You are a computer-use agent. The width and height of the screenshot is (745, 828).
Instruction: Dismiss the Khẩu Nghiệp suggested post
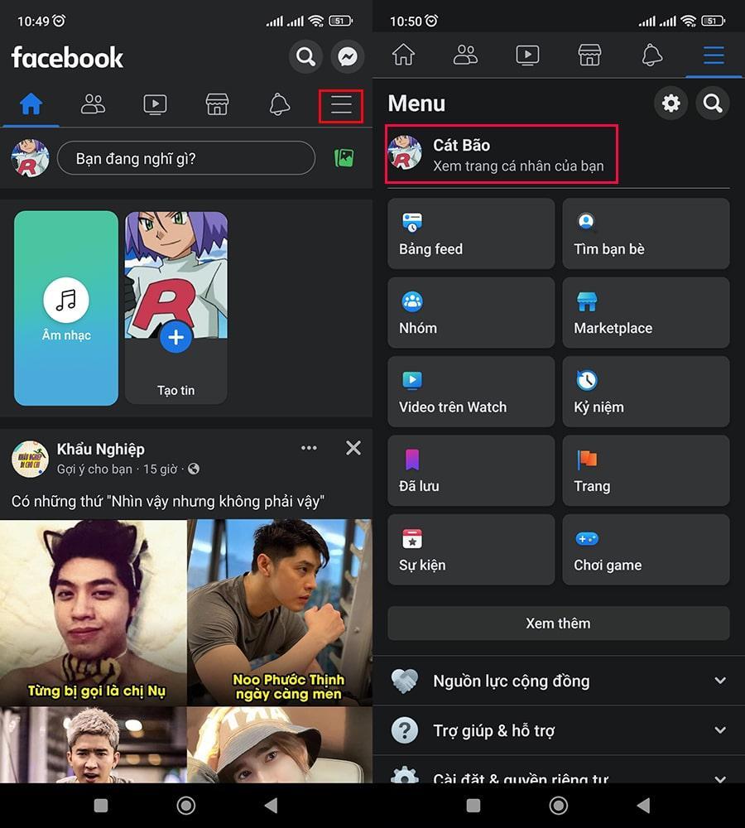353,448
